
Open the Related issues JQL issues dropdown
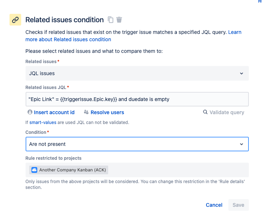(x=137, y=73)
